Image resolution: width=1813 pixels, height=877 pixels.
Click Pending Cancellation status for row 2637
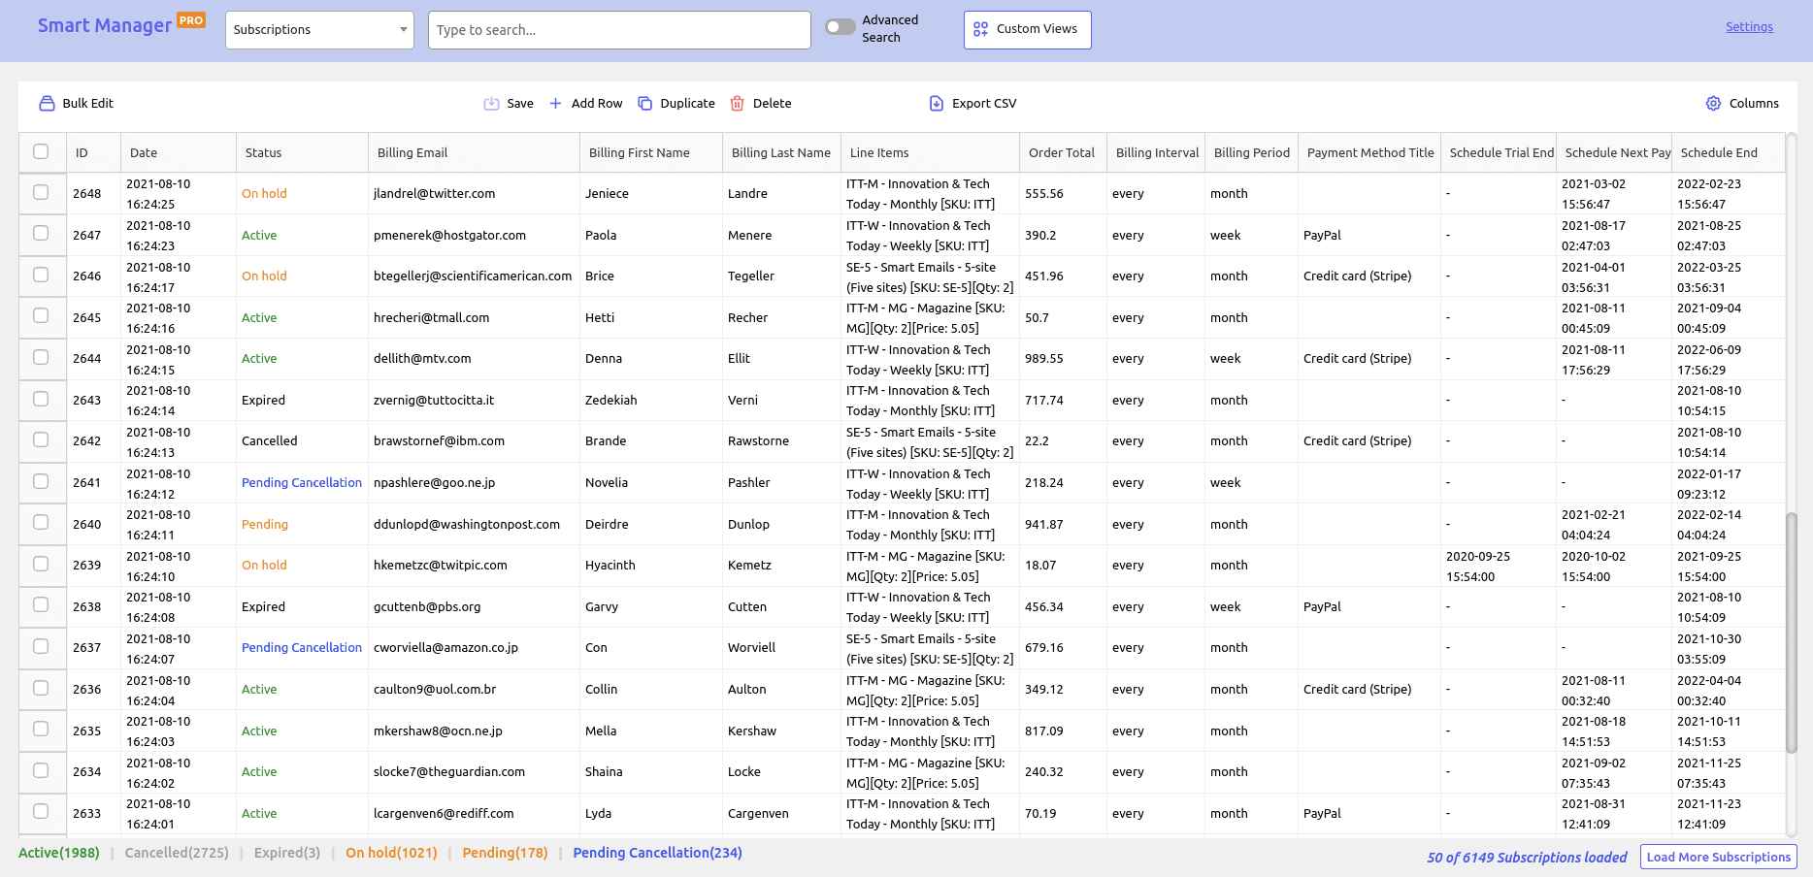[302, 647]
